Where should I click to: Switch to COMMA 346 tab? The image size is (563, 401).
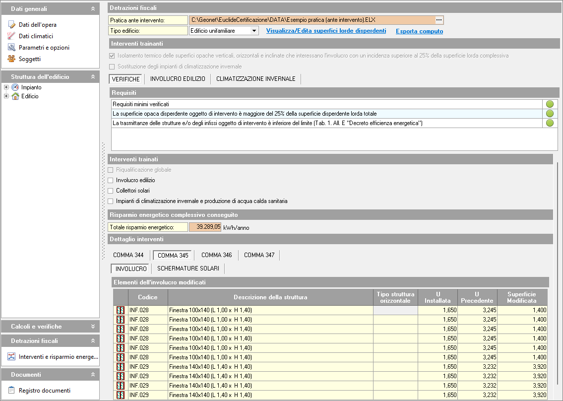(x=216, y=255)
